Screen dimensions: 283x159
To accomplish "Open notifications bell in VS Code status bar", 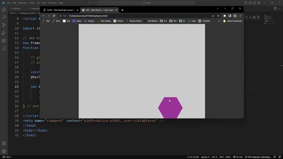I will pos(279,157).
